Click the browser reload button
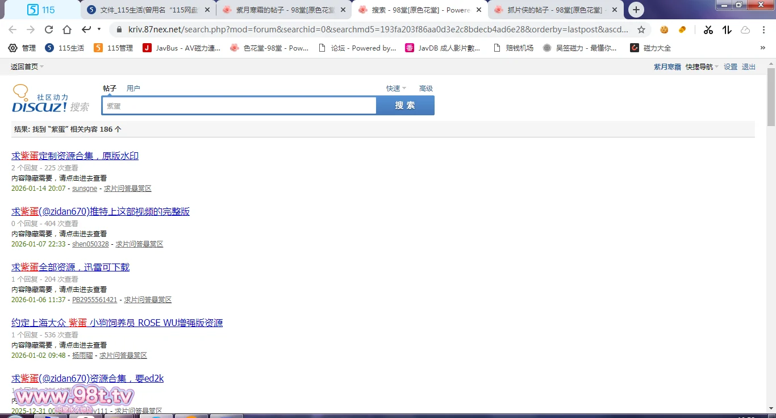 click(49, 30)
